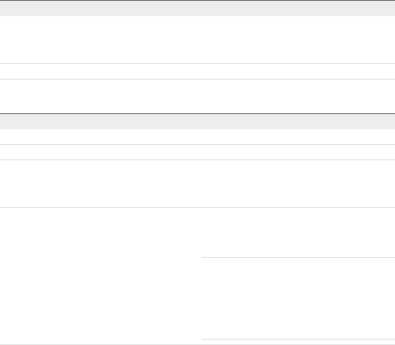
Task: Select the upper right cell of bottom row
Action: (x=298, y=232)
